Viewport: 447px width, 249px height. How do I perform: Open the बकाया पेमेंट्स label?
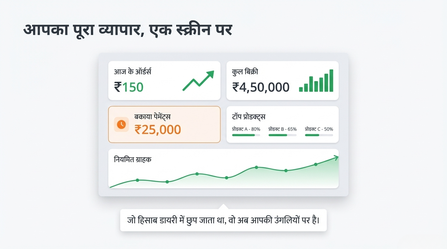pos(152,117)
